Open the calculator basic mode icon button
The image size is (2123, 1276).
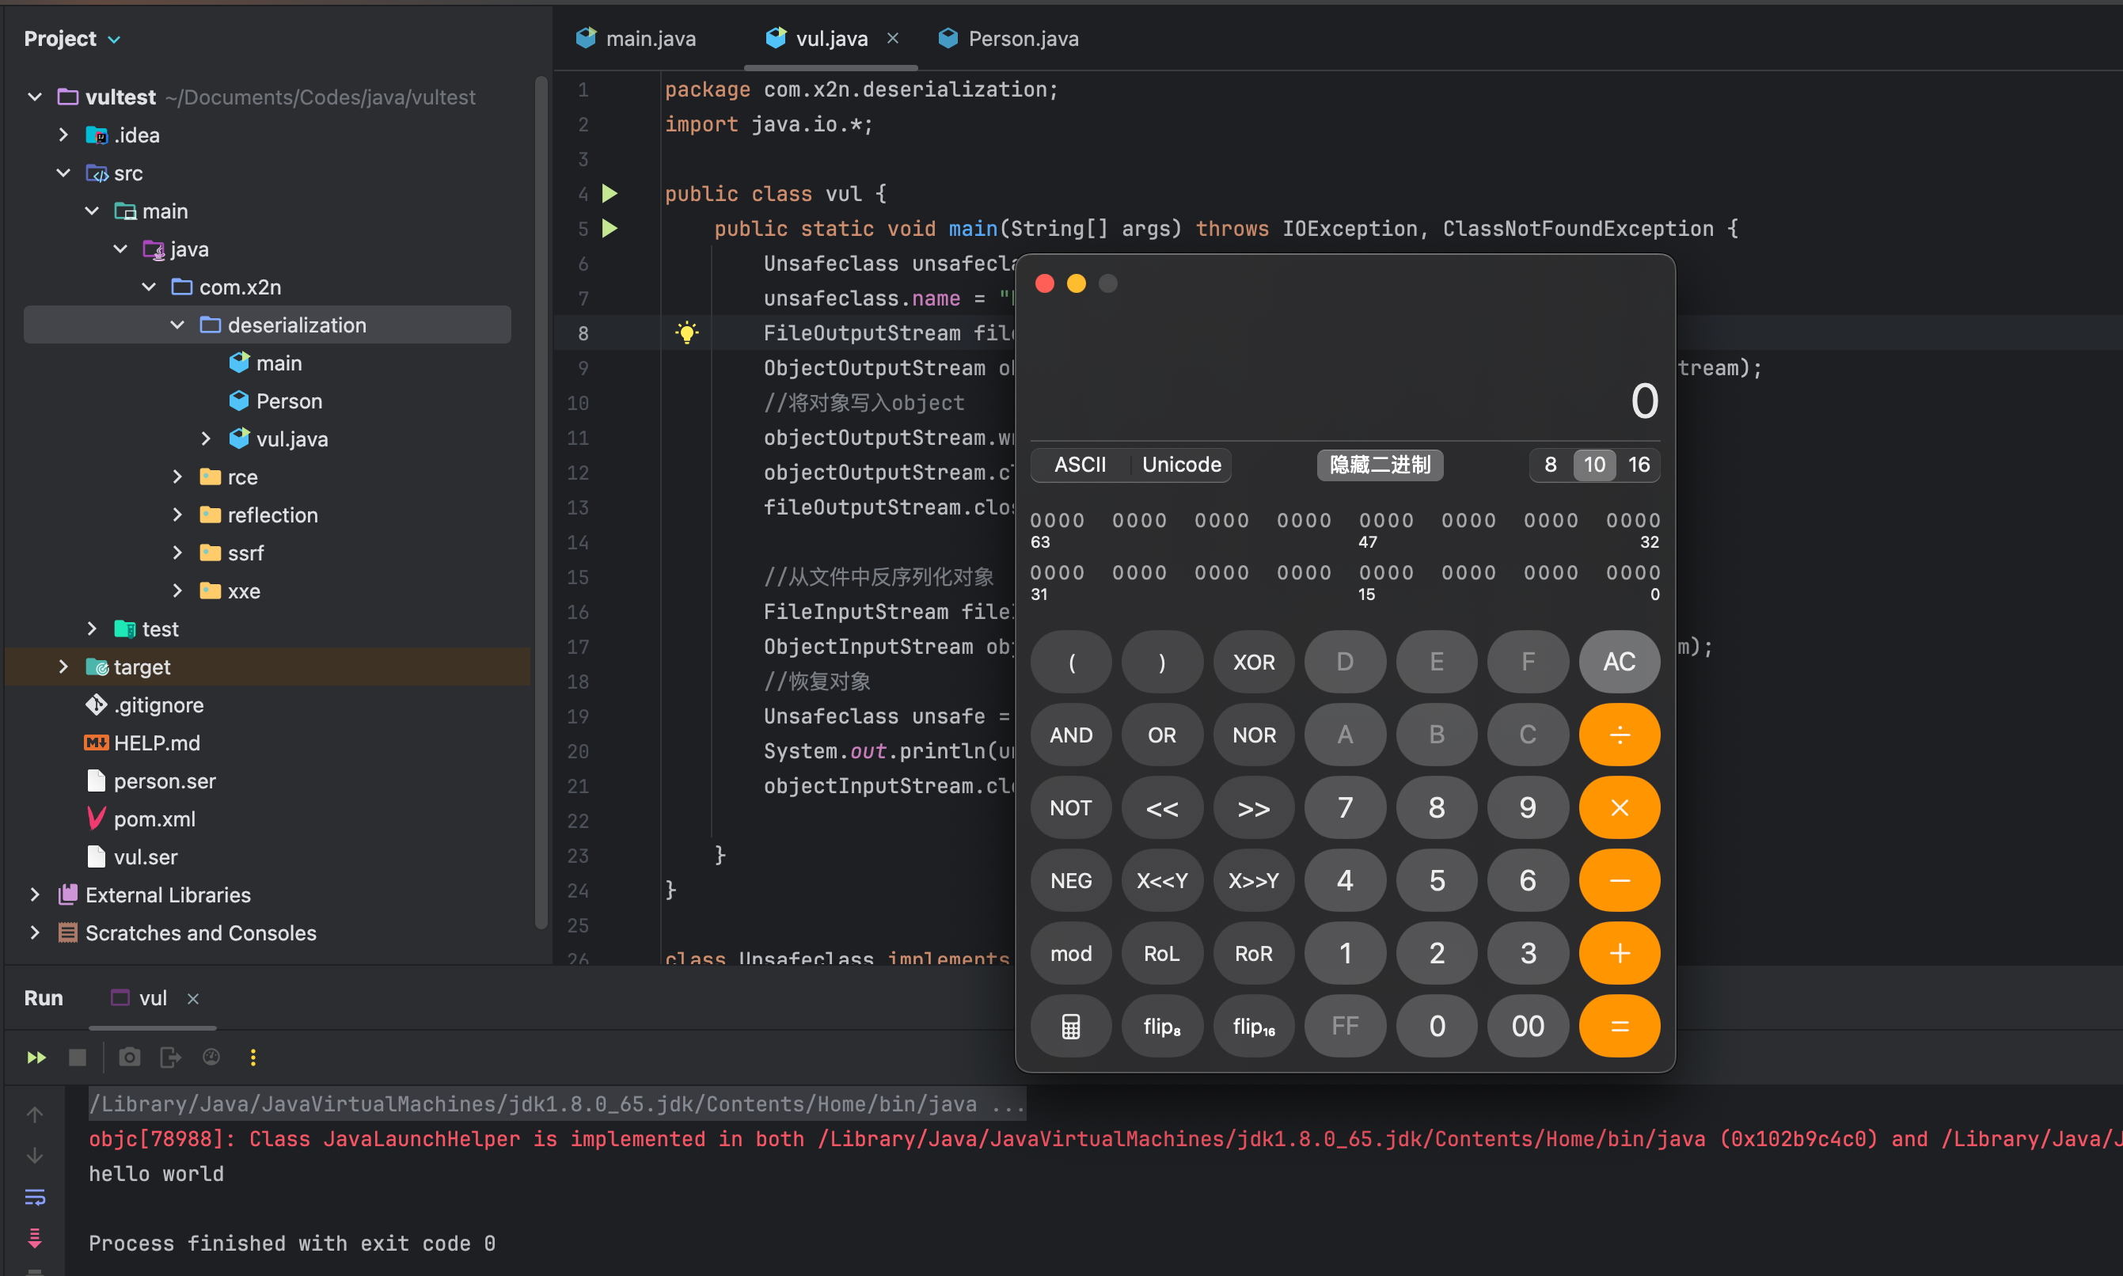[x=1070, y=1026]
